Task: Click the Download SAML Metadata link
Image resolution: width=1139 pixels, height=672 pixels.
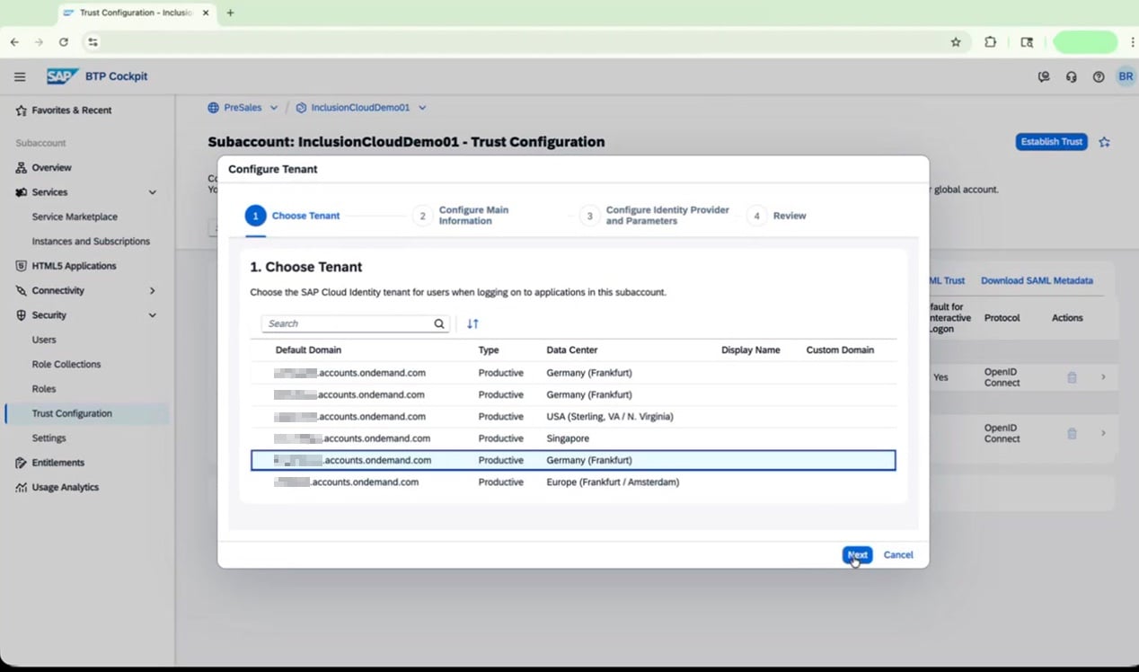Action: coord(1037,280)
